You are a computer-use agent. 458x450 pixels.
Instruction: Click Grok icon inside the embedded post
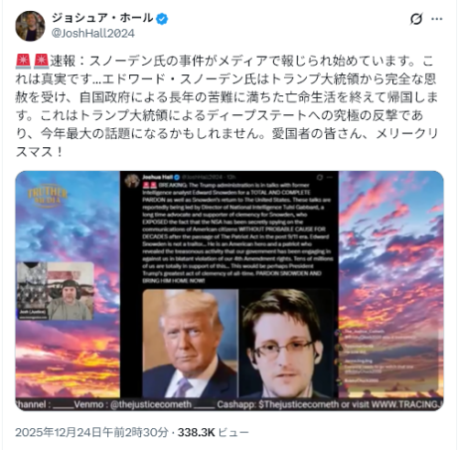[x=320, y=177]
